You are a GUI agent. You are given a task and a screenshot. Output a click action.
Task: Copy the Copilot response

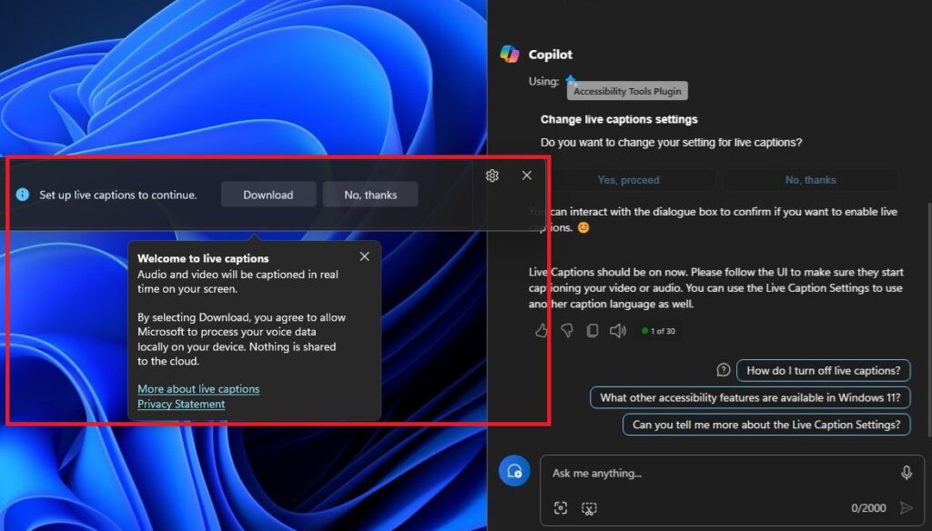593,331
